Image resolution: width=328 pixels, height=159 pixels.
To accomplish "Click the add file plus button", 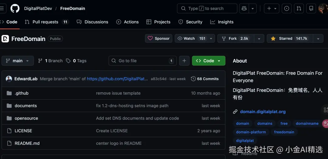I will pyautogui.click(x=184, y=61).
